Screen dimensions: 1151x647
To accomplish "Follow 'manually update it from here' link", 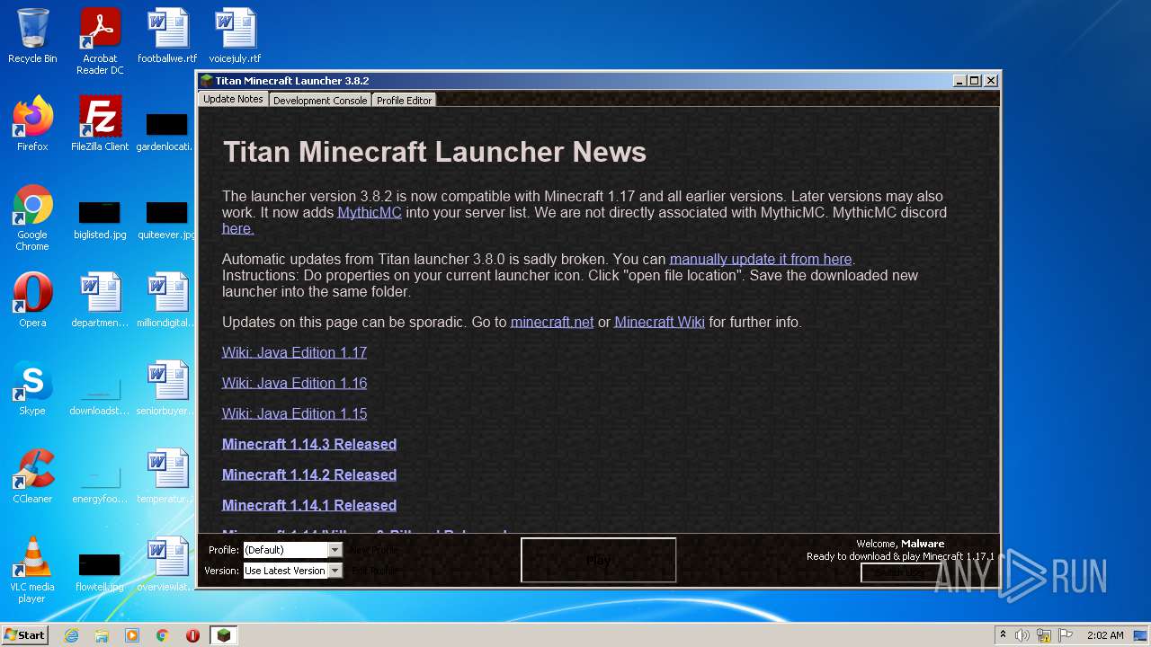I will click(761, 259).
